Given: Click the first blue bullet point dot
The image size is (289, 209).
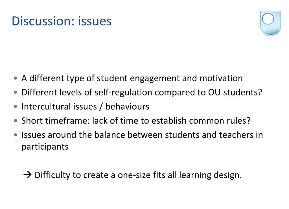Looking at the screenshot, I should (16, 78).
